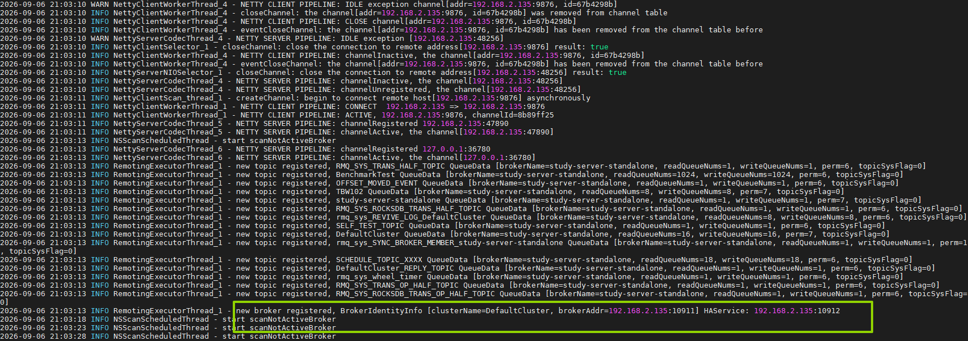
Task: Select the SELF_TEST_TOPIC text
Action: [x=370, y=226]
